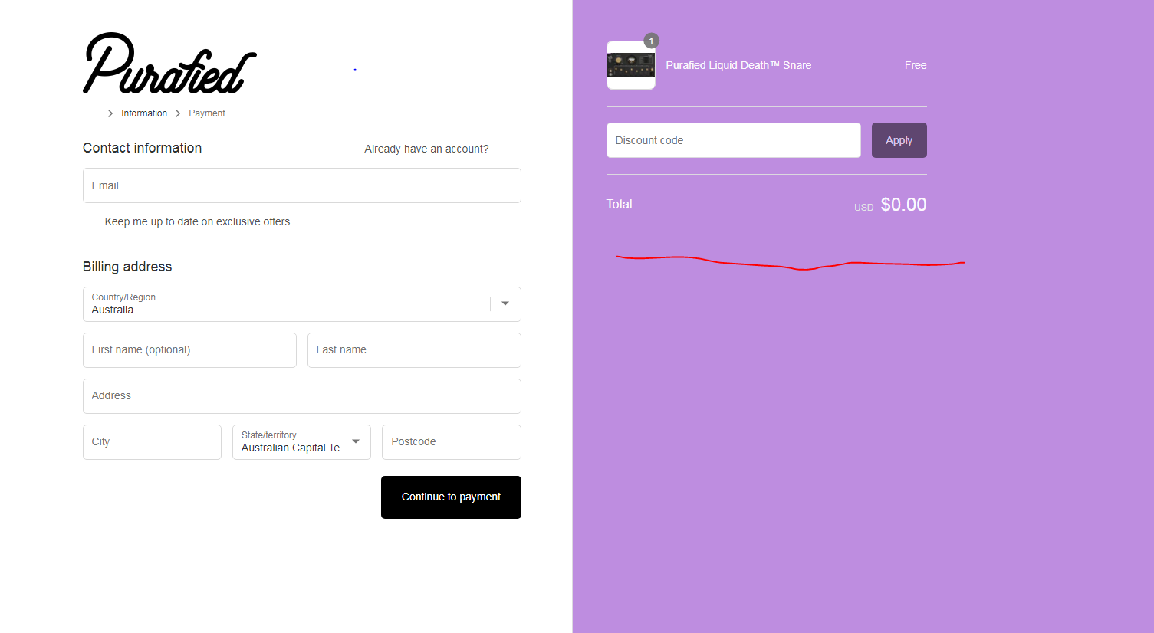Follow the Already have an account link
The height and width of the screenshot is (633, 1154).
(x=426, y=149)
